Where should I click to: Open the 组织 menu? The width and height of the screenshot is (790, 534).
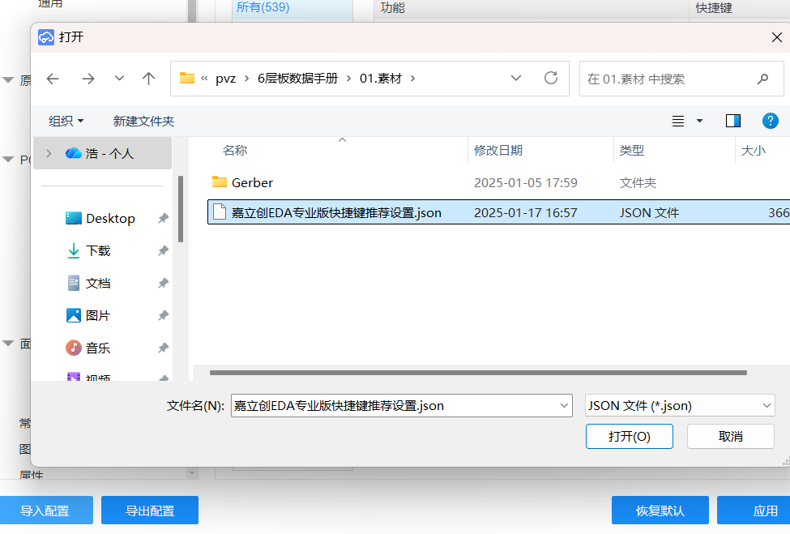click(x=66, y=121)
